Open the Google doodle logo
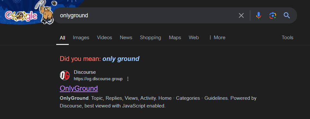 (x=21, y=16)
